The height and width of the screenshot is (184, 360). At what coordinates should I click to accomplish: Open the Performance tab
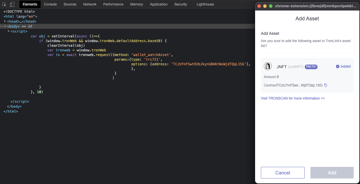point(113,4)
